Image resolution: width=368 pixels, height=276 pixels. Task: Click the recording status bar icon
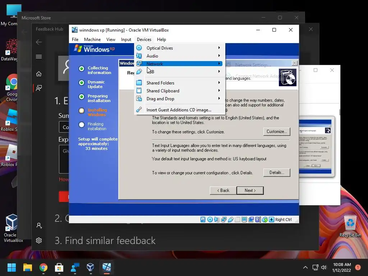click(251, 220)
